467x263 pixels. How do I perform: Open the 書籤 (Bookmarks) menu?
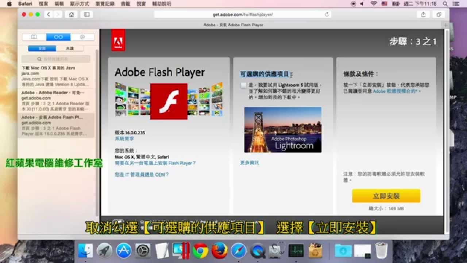125,4
